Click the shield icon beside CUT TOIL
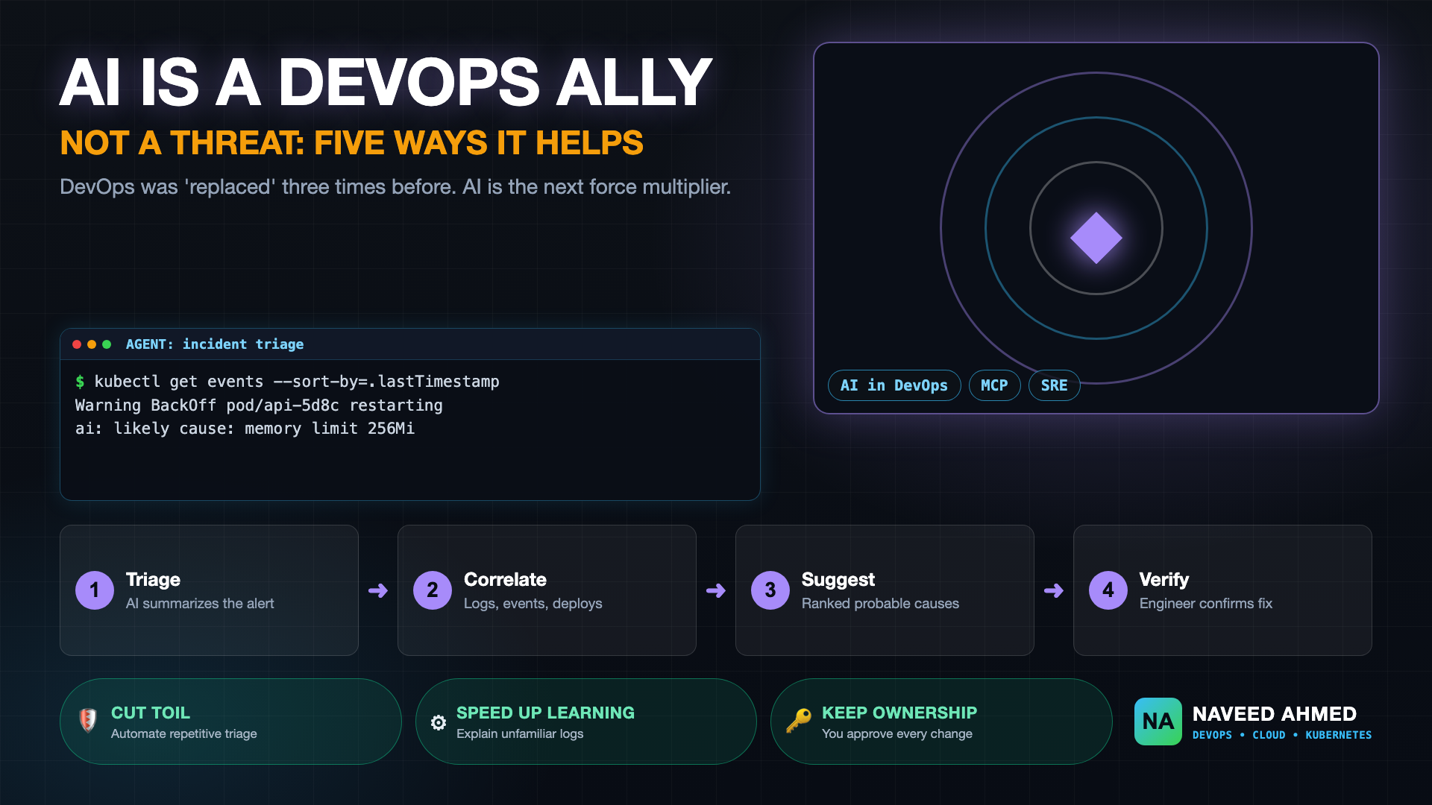 pyautogui.click(x=88, y=720)
